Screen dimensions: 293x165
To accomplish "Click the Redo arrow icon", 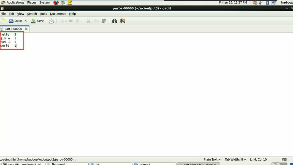I will click(78, 21).
